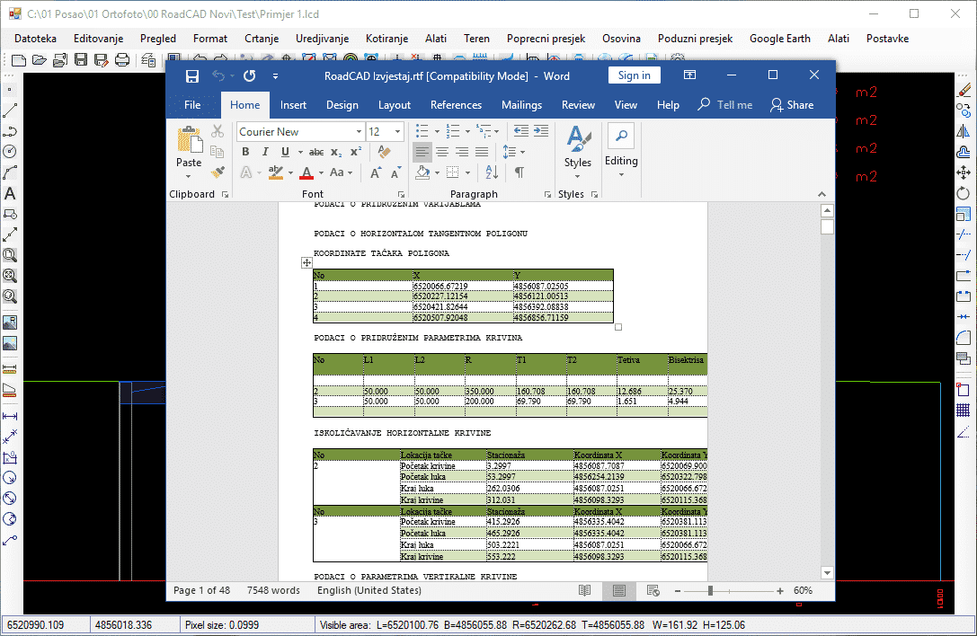The image size is (977, 636).
Task: Click the zoom slider handle
Action: [x=710, y=590]
